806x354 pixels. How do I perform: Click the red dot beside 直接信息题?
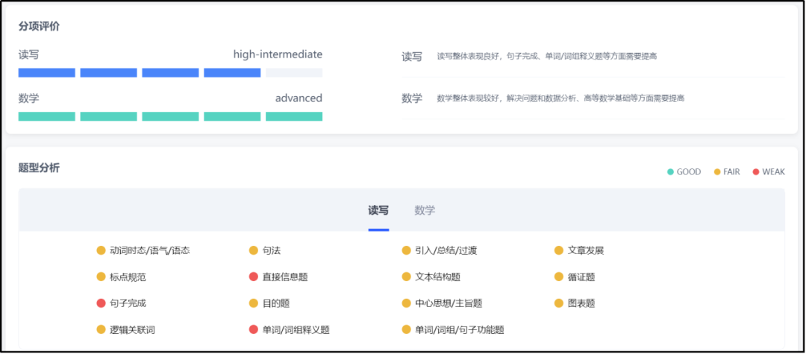pos(253,277)
